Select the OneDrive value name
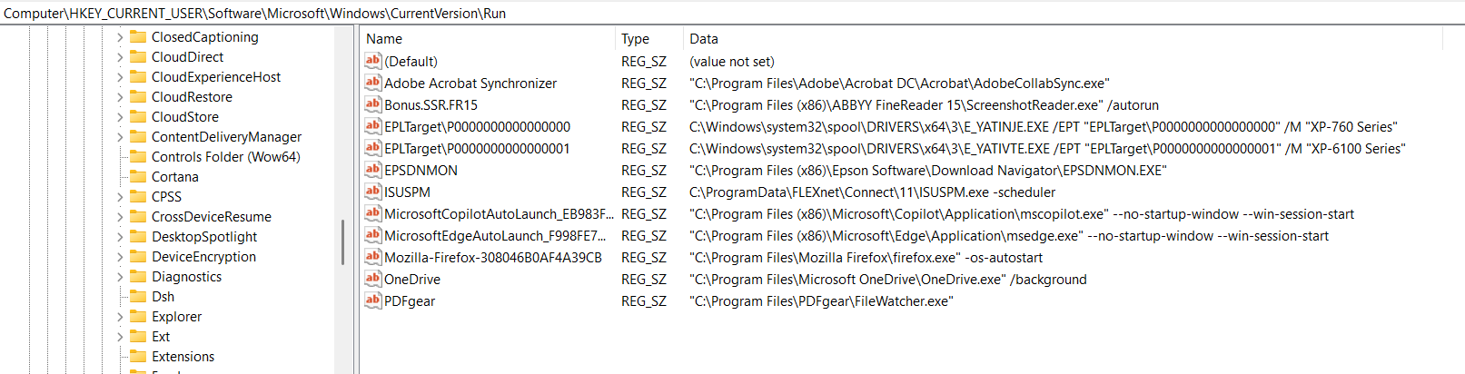 [412, 279]
